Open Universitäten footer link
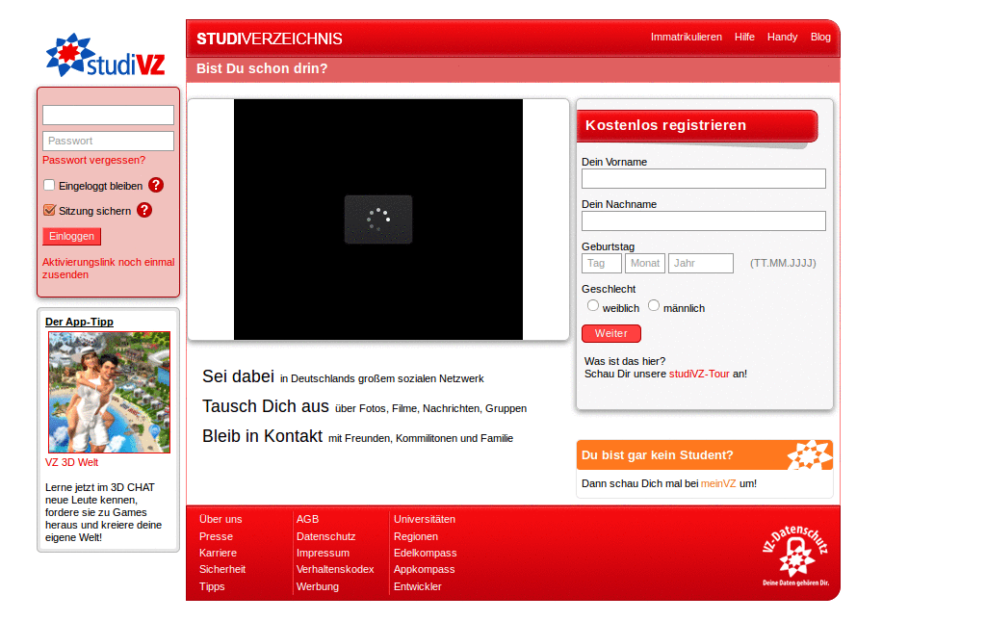This screenshot has width=986, height=621. tap(425, 519)
